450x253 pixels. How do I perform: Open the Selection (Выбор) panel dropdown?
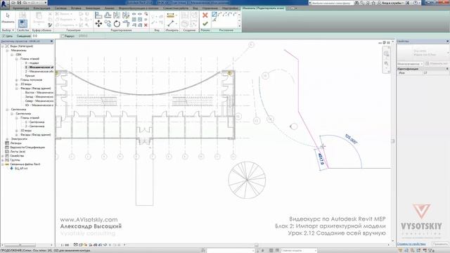pos(8,30)
